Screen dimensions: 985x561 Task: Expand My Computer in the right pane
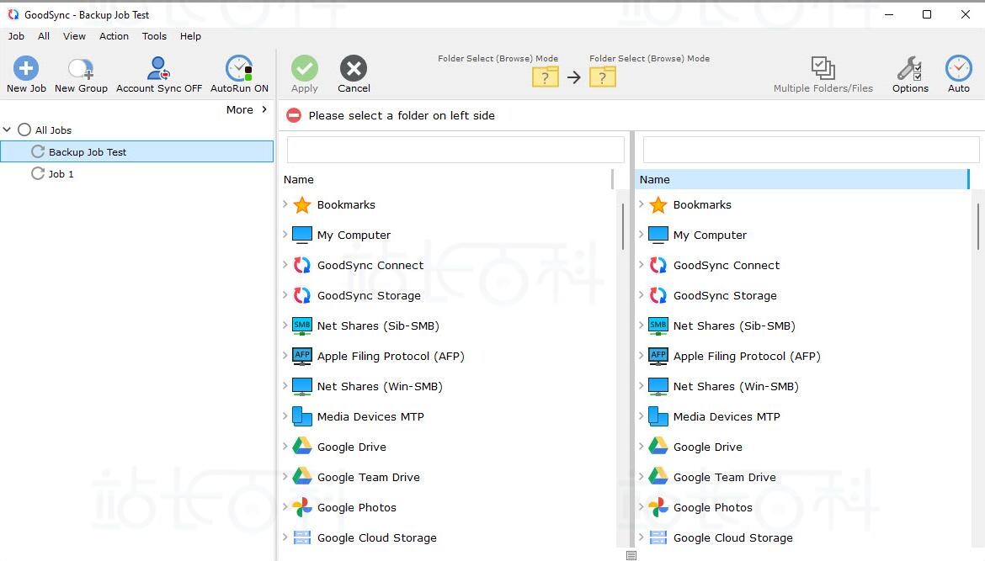click(642, 234)
